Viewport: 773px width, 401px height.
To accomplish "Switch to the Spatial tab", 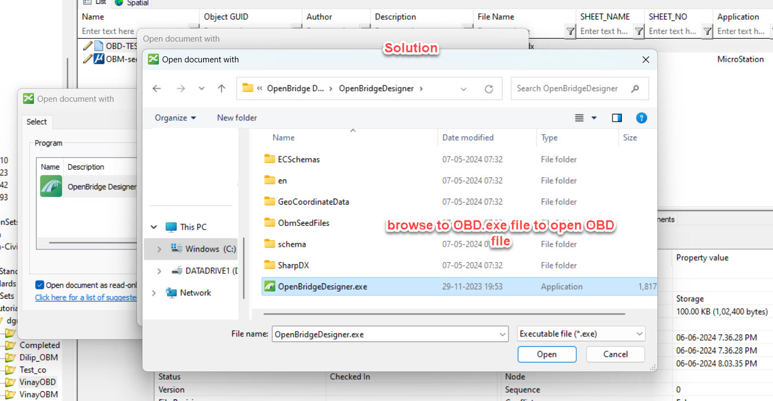I will click(132, 3).
